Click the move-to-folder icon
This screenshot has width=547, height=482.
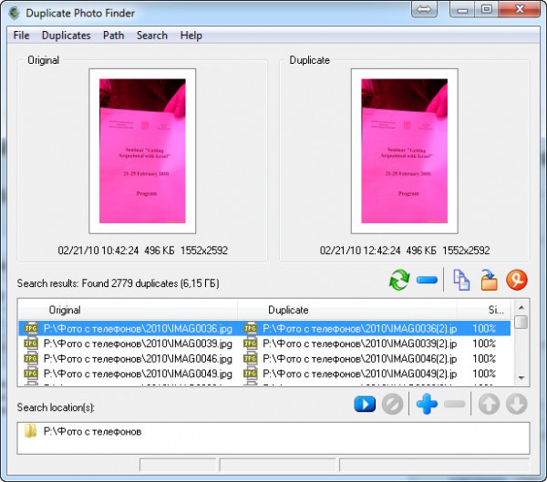coord(490,281)
